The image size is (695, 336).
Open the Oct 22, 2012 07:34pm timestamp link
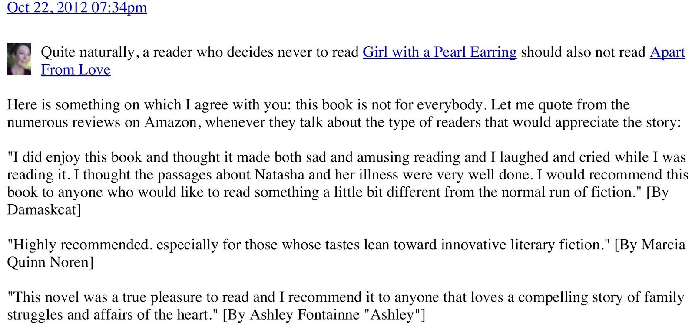coord(77,7)
